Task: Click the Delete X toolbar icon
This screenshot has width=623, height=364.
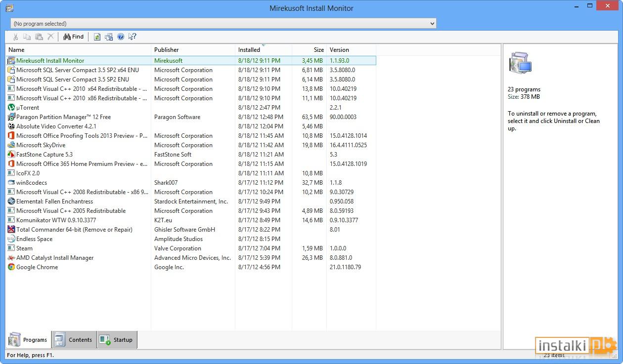Action: click(50, 37)
